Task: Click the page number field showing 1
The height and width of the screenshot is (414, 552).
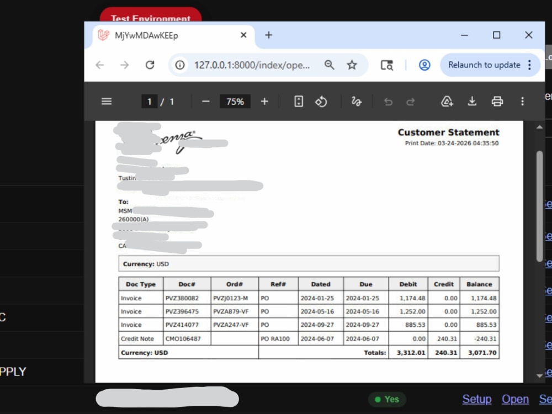Action: 149,102
